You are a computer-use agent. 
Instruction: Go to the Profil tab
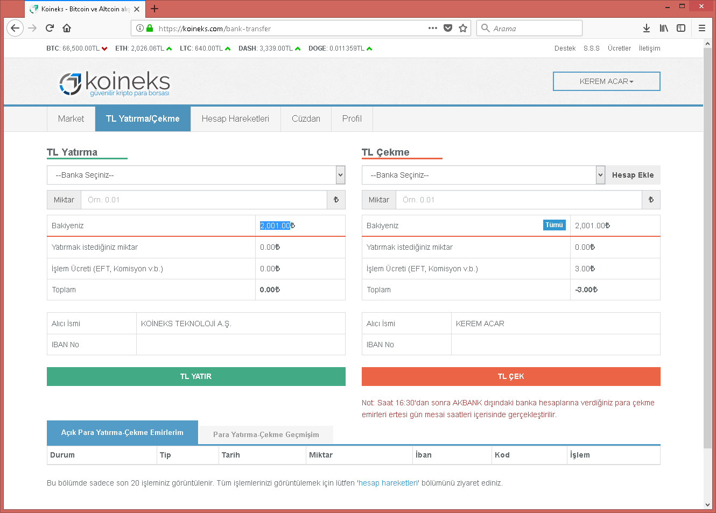(x=352, y=119)
